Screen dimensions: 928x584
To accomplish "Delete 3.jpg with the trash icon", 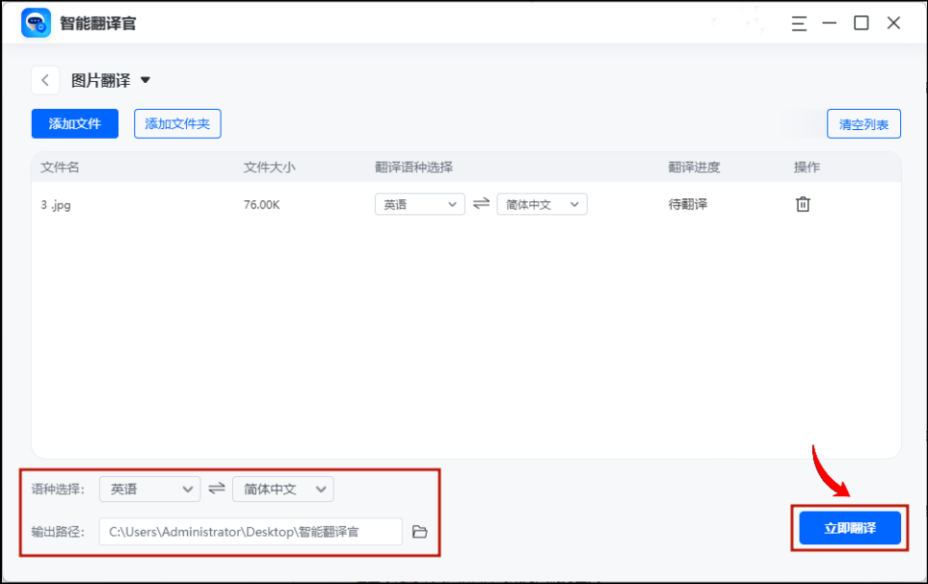I will tap(803, 204).
